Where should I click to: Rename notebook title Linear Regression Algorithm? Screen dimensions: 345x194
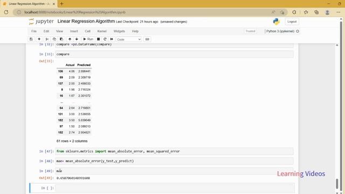86,22
